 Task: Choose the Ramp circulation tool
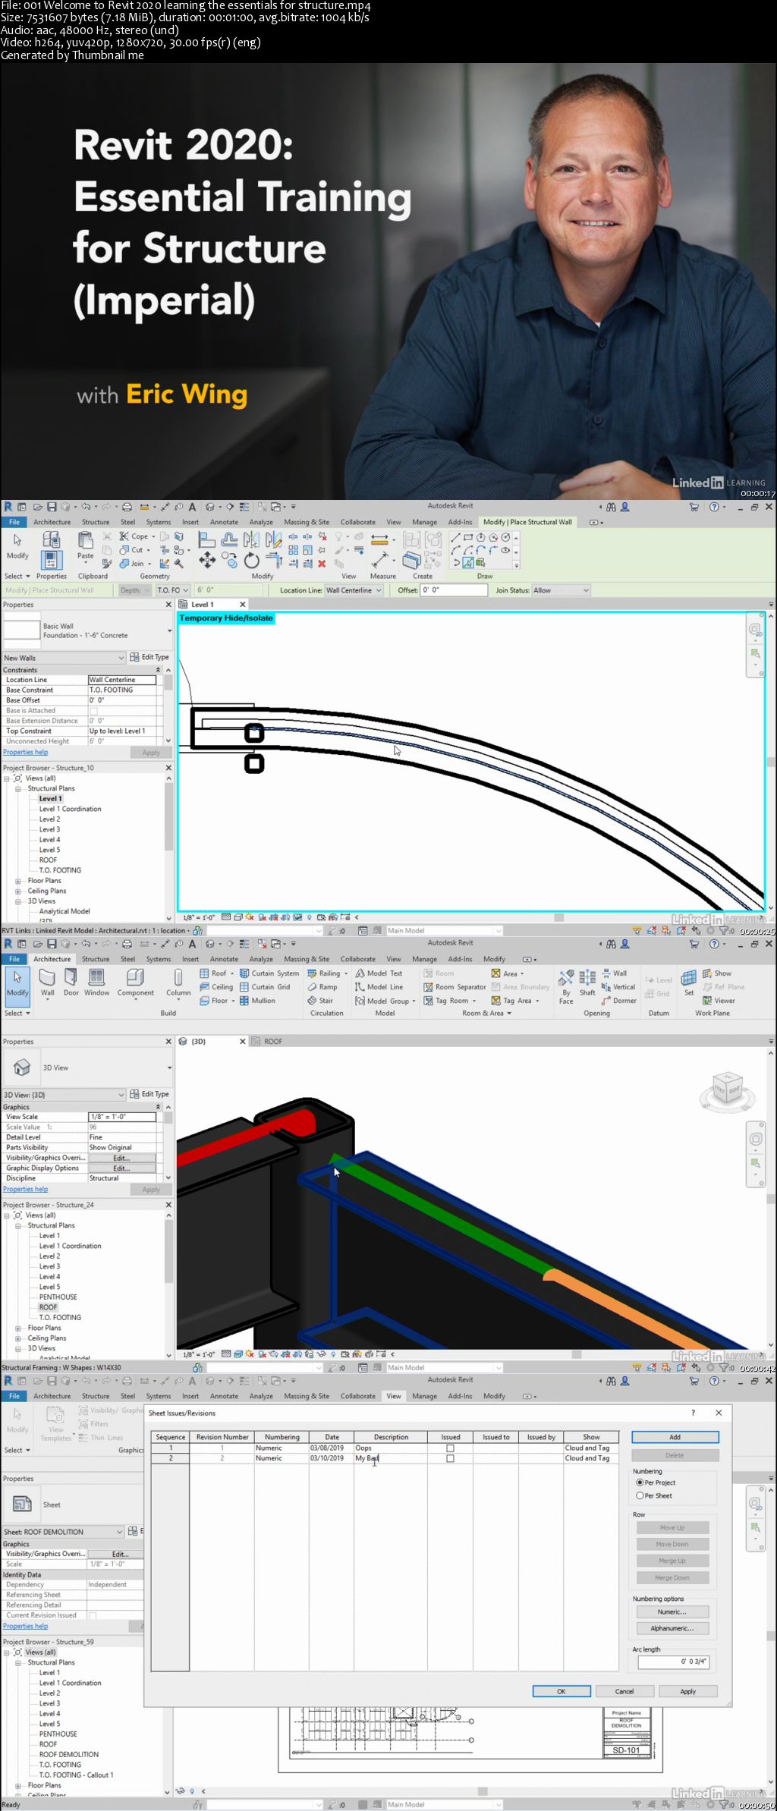(x=322, y=987)
